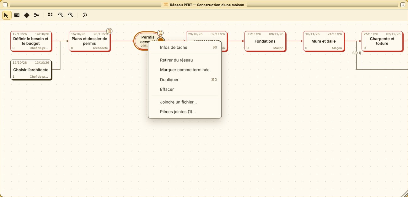Select Effacer to delete the task

point(185,89)
